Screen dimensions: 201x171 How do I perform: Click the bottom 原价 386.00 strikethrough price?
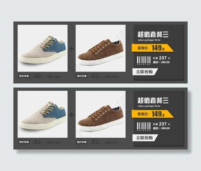[x=161, y=128]
